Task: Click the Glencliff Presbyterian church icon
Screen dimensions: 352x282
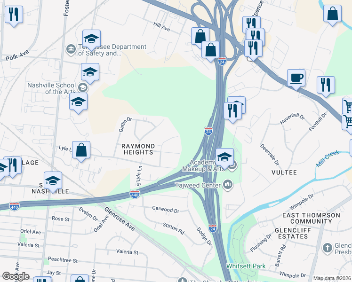Action: click(328, 248)
